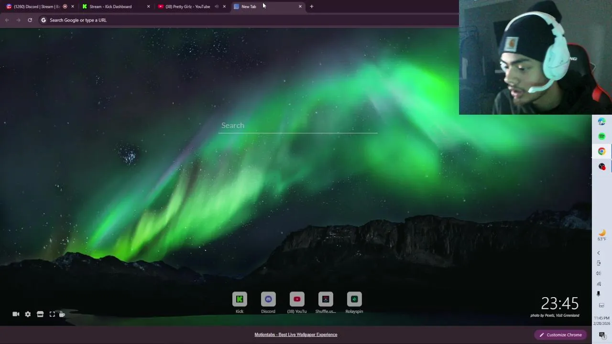Close the Discord Stream tab
Viewport: 612px width, 344px height.
tap(73, 6)
